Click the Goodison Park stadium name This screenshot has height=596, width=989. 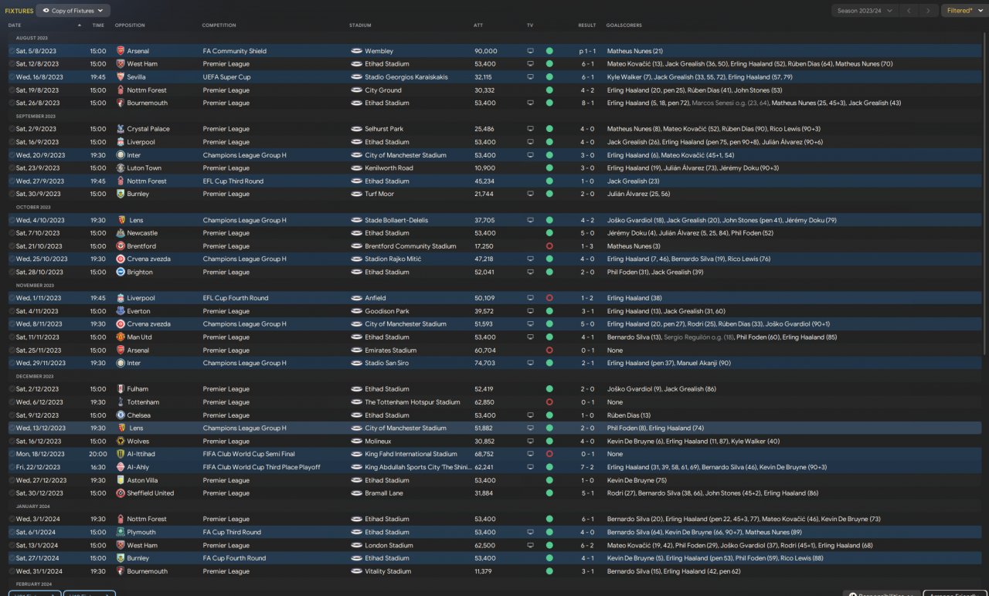point(387,311)
